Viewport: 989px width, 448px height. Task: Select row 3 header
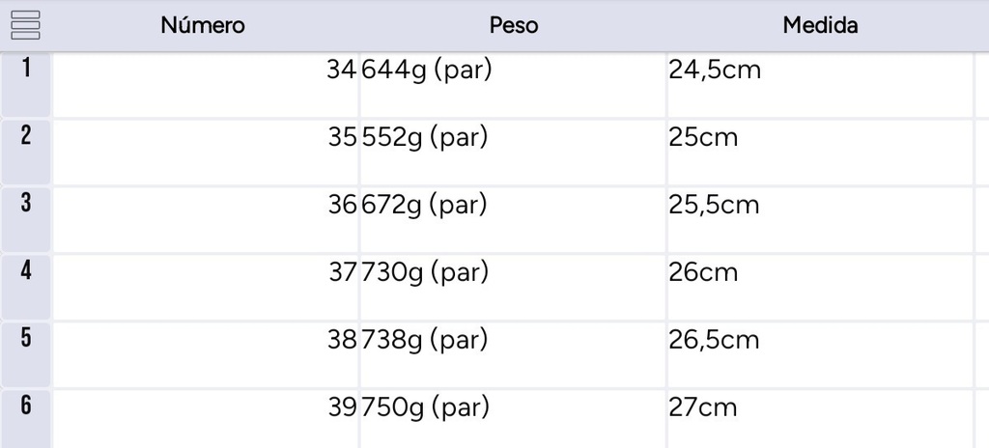click(25, 219)
